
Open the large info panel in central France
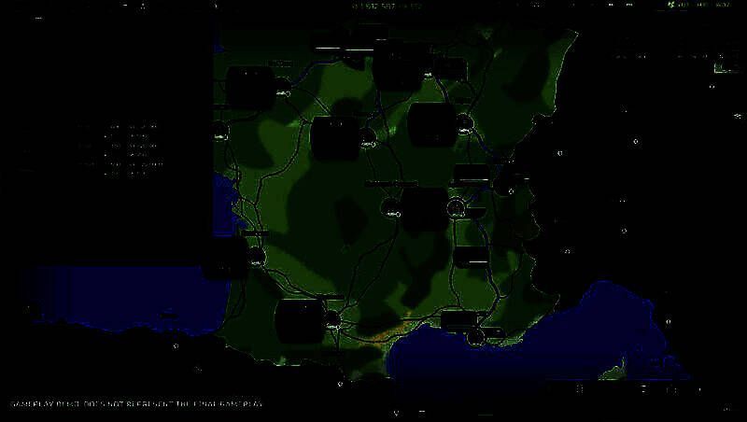pos(422,209)
